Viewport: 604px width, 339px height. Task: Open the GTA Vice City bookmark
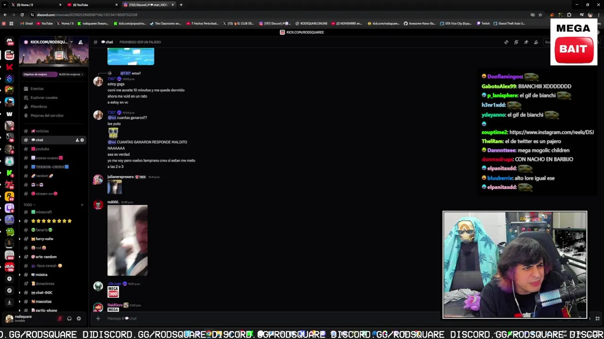tap(456, 24)
